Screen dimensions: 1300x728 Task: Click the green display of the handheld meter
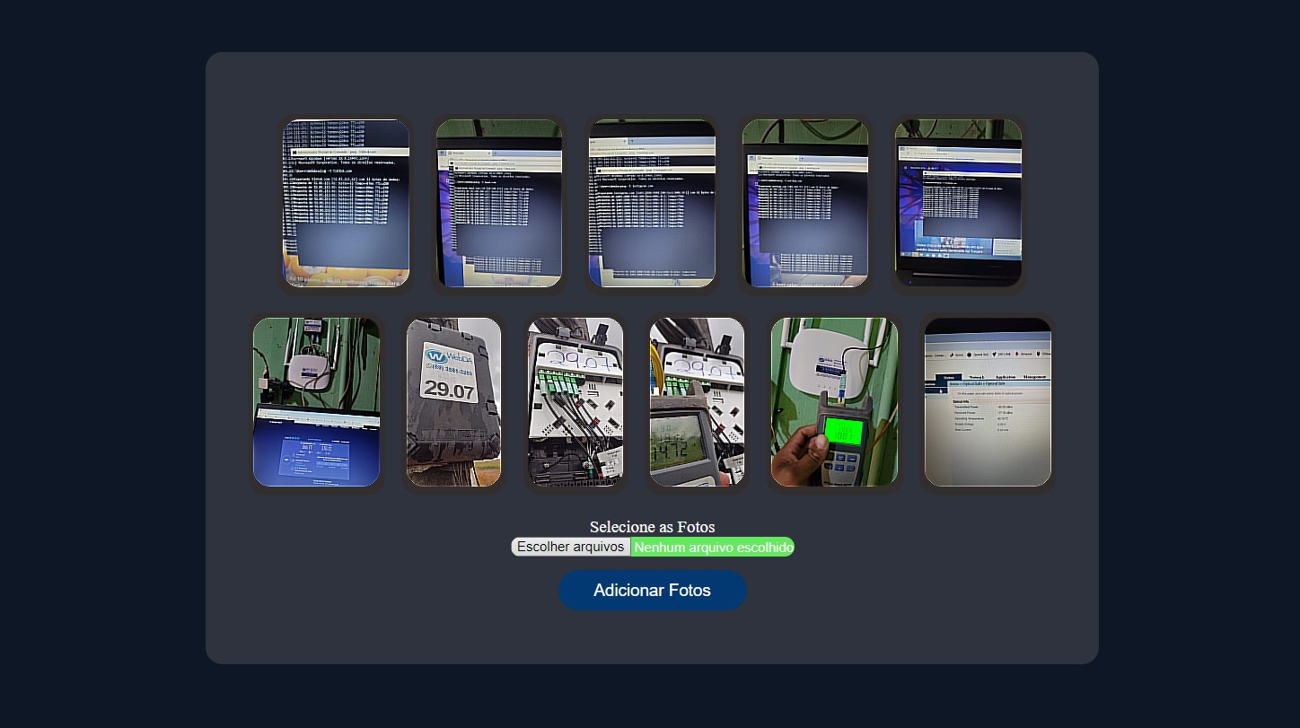tap(844, 432)
